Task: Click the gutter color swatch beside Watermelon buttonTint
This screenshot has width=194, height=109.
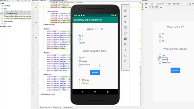Action: 36,22
